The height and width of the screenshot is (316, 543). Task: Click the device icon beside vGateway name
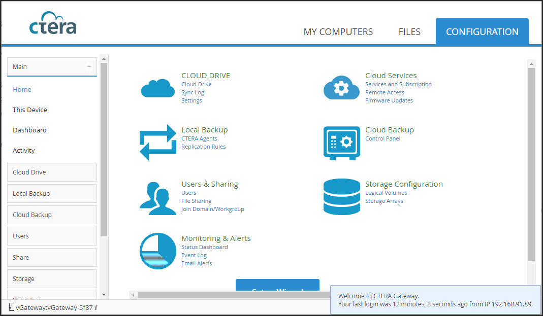coord(11,307)
